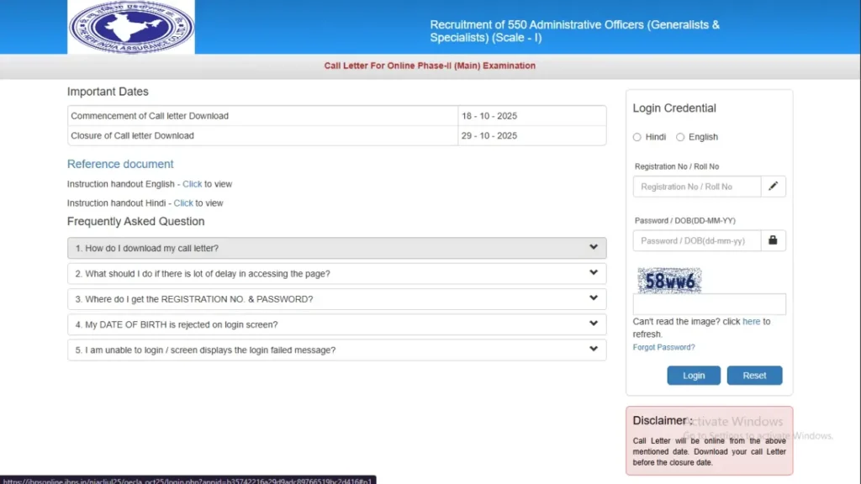Open the Forgot Password link
The height and width of the screenshot is (484, 861).
pos(663,347)
